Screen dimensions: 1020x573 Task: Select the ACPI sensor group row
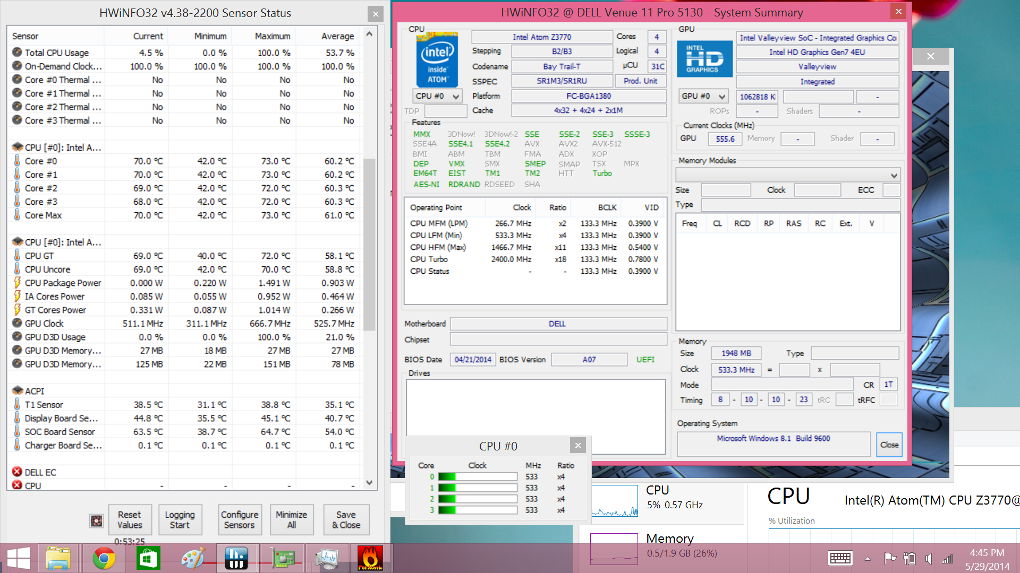[x=184, y=391]
